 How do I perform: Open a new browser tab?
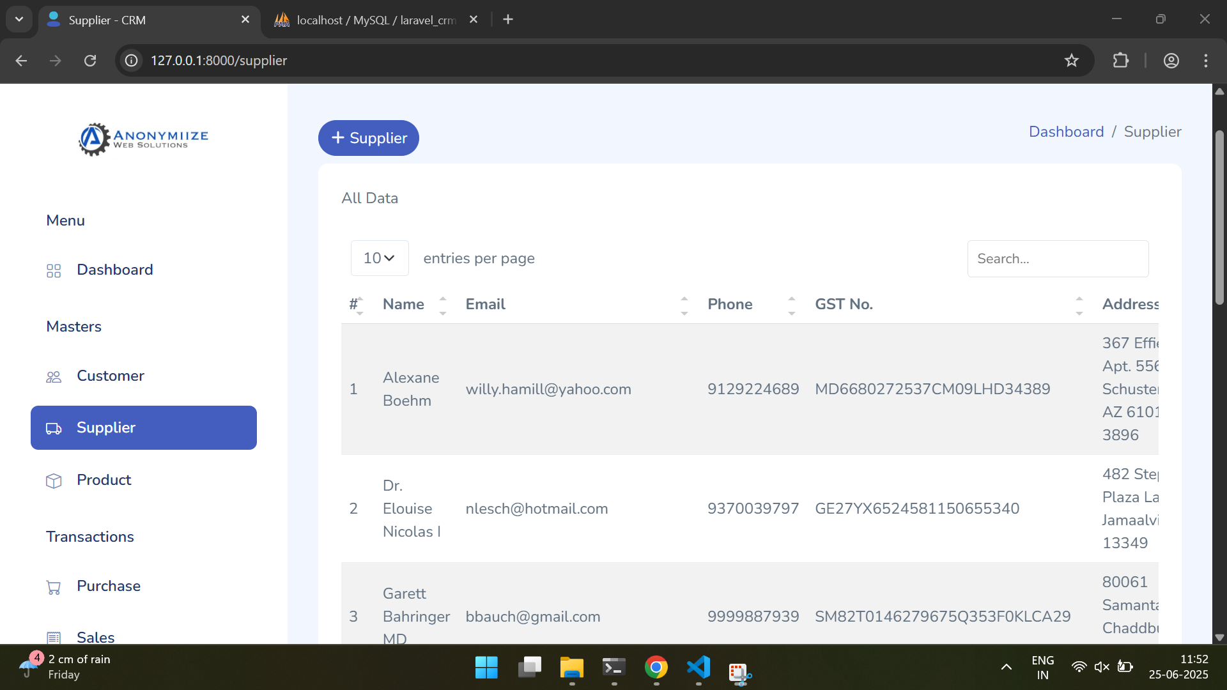point(508,20)
